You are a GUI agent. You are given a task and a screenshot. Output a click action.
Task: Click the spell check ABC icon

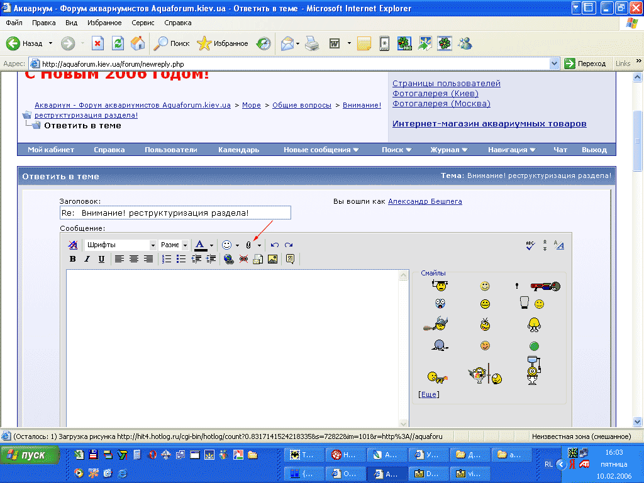(x=530, y=245)
